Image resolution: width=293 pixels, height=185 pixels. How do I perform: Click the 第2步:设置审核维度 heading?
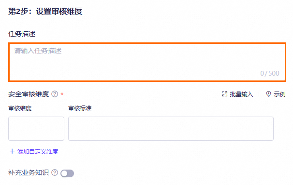[45, 11]
